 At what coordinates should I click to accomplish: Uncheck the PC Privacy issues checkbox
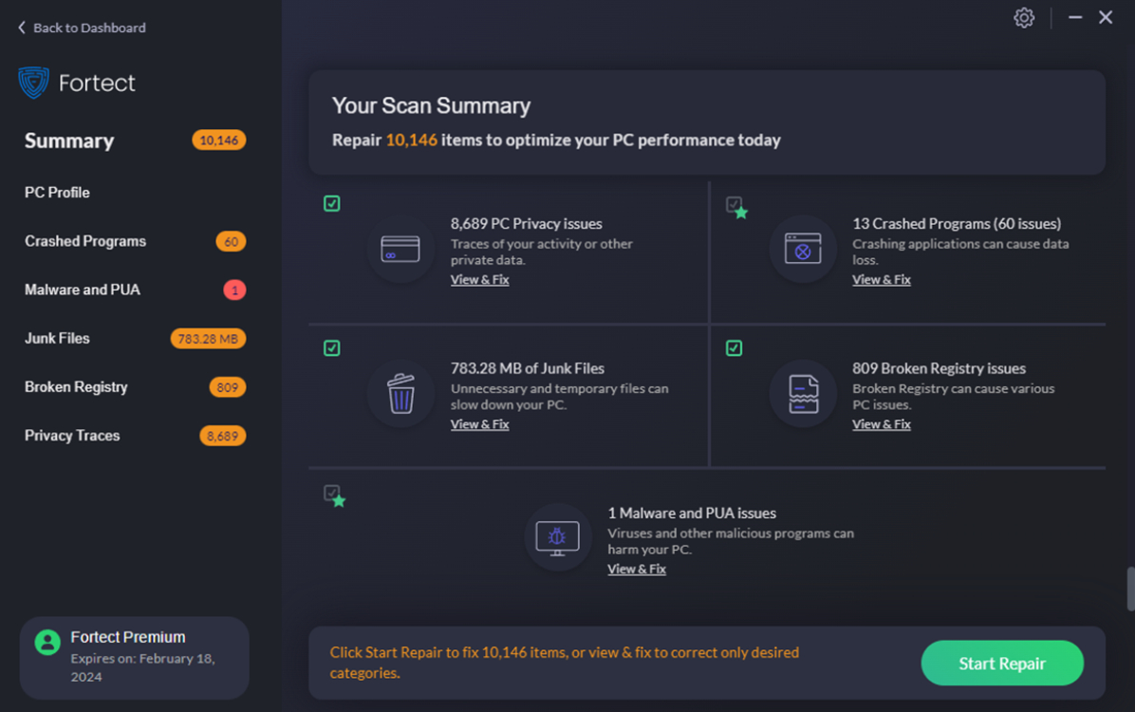tap(331, 203)
